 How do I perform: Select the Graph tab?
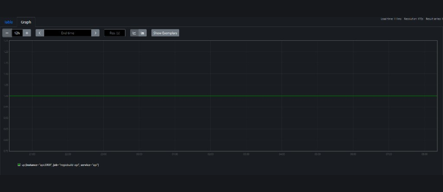tap(26, 22)
